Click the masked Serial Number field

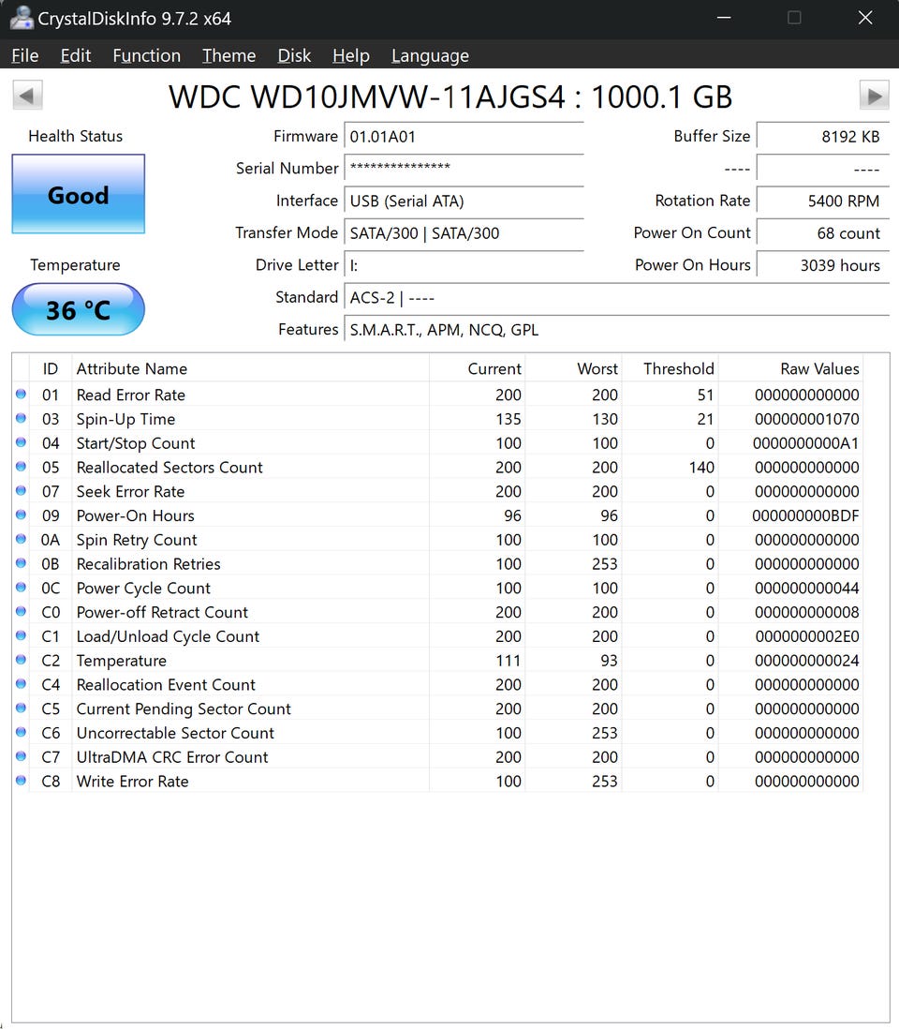464,168
